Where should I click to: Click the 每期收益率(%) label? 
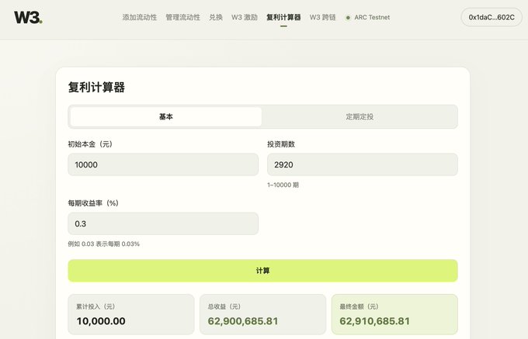click(x=93, y=203)
